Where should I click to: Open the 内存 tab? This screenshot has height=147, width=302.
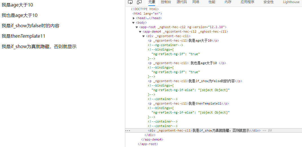pyautogui.click(x=228, y=2)
